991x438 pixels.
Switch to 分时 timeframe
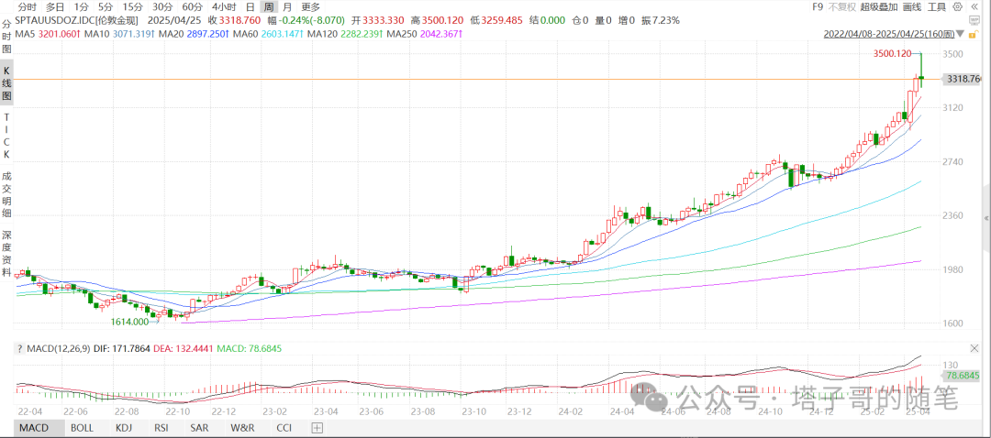pyautogui.click(x=28, y=7)
